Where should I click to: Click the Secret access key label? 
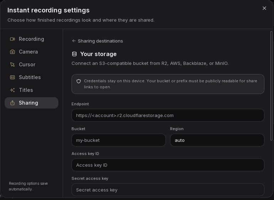pyautogui.click(x=90, y=178)
